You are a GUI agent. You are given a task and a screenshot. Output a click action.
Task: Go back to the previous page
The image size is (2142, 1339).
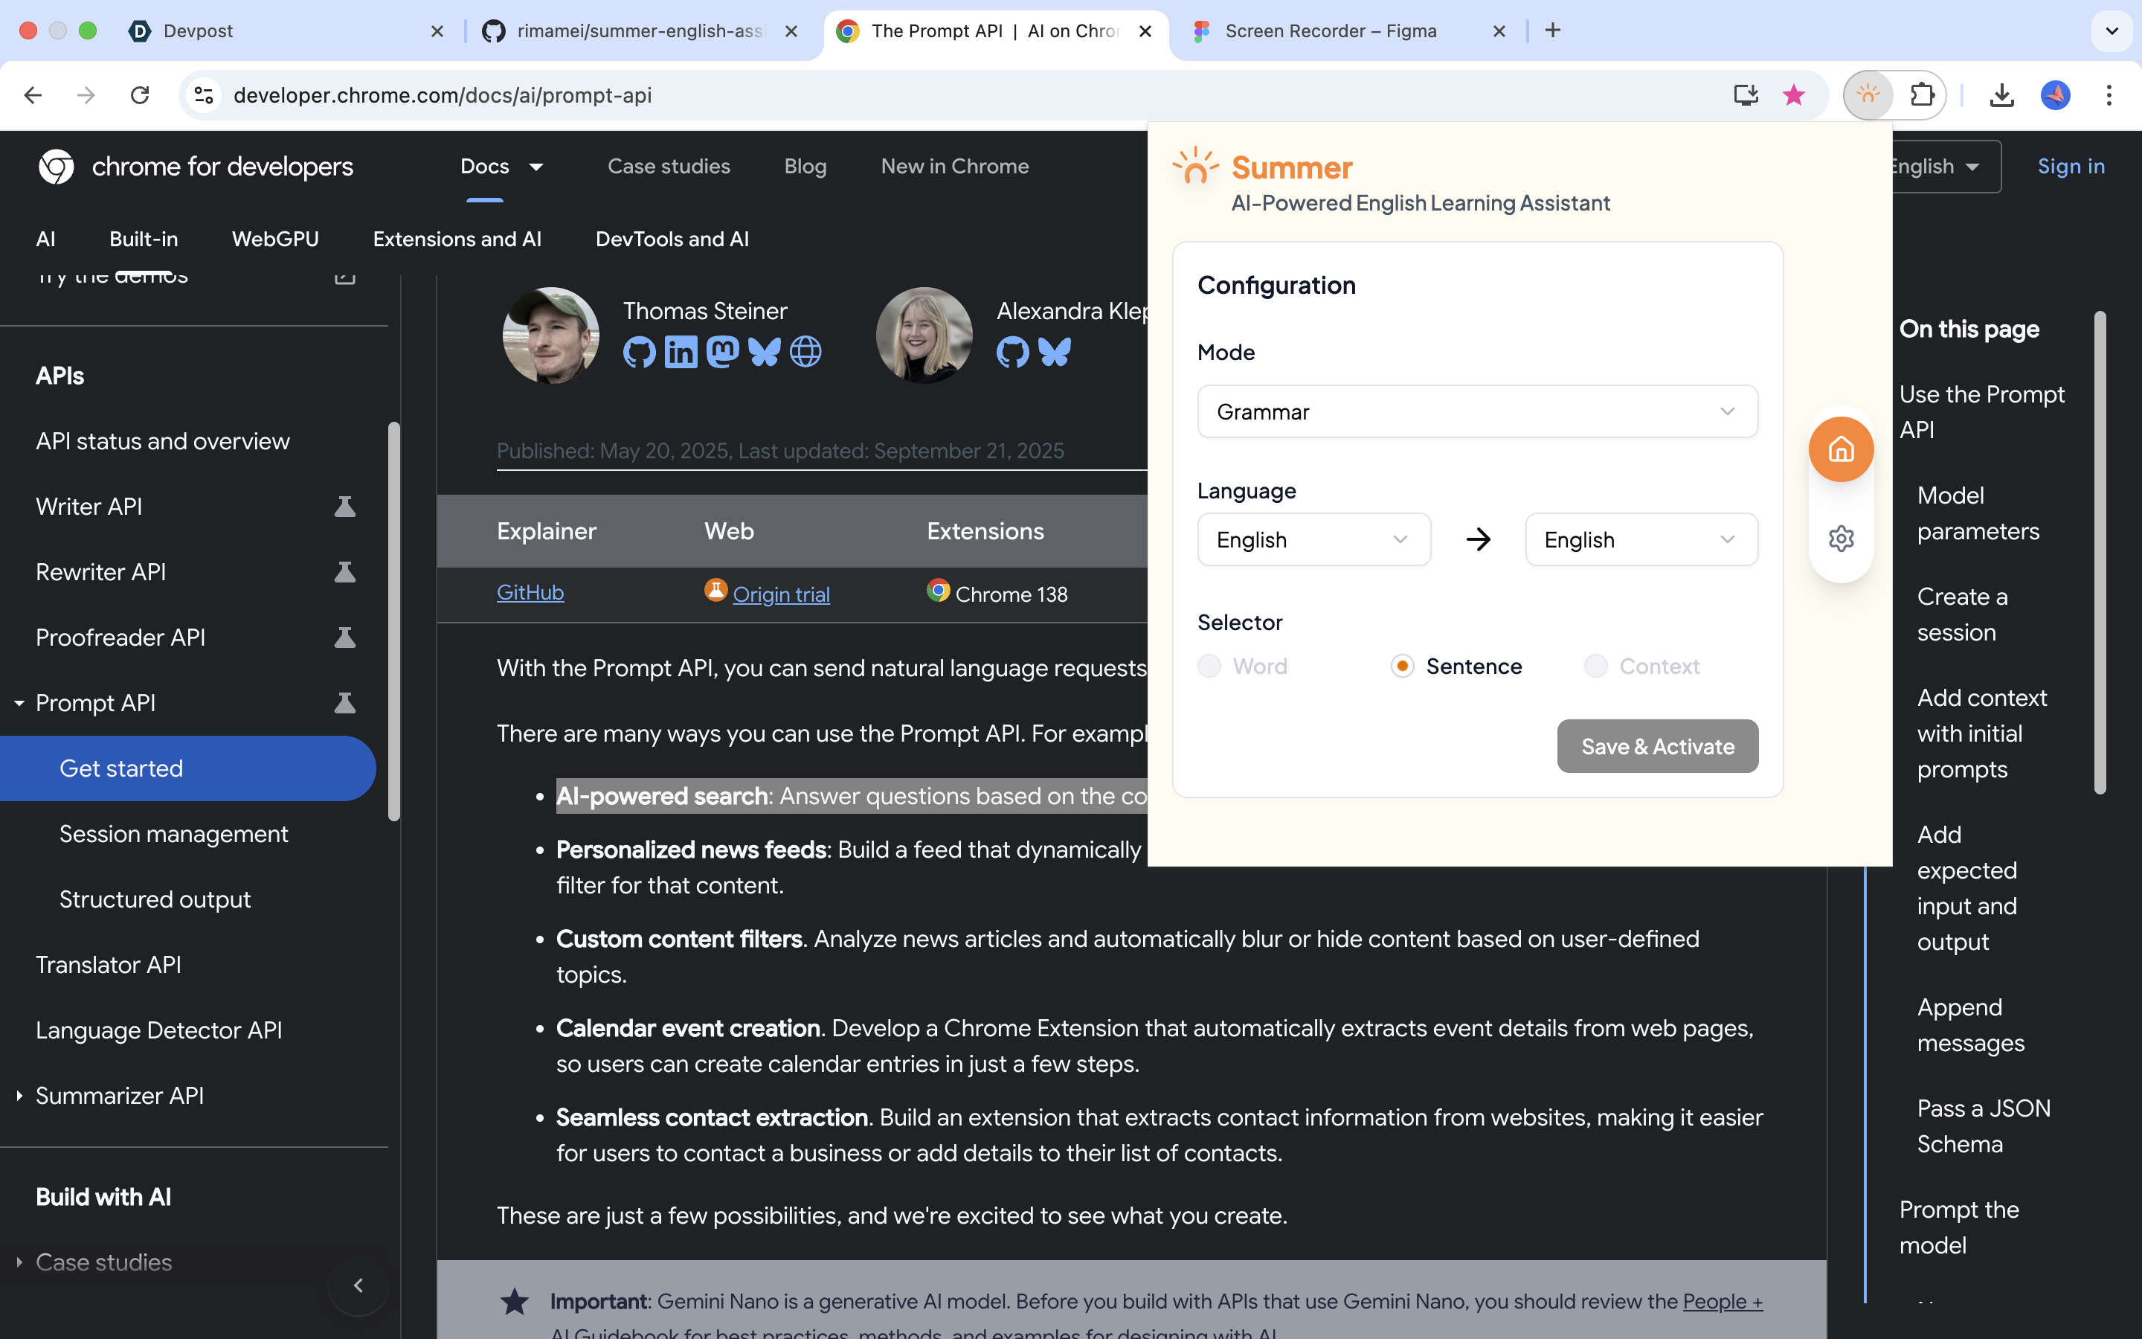[33, 94]
